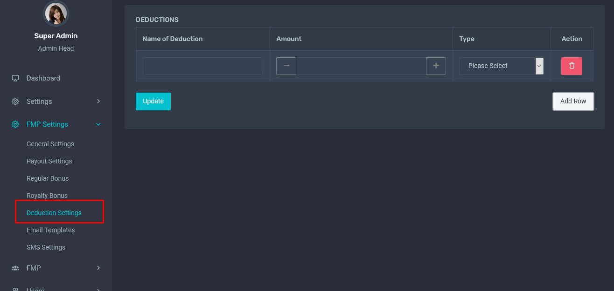Click the Super Admin profile avatar
Viewport: 614px width, 291px height.
[56, 14]
